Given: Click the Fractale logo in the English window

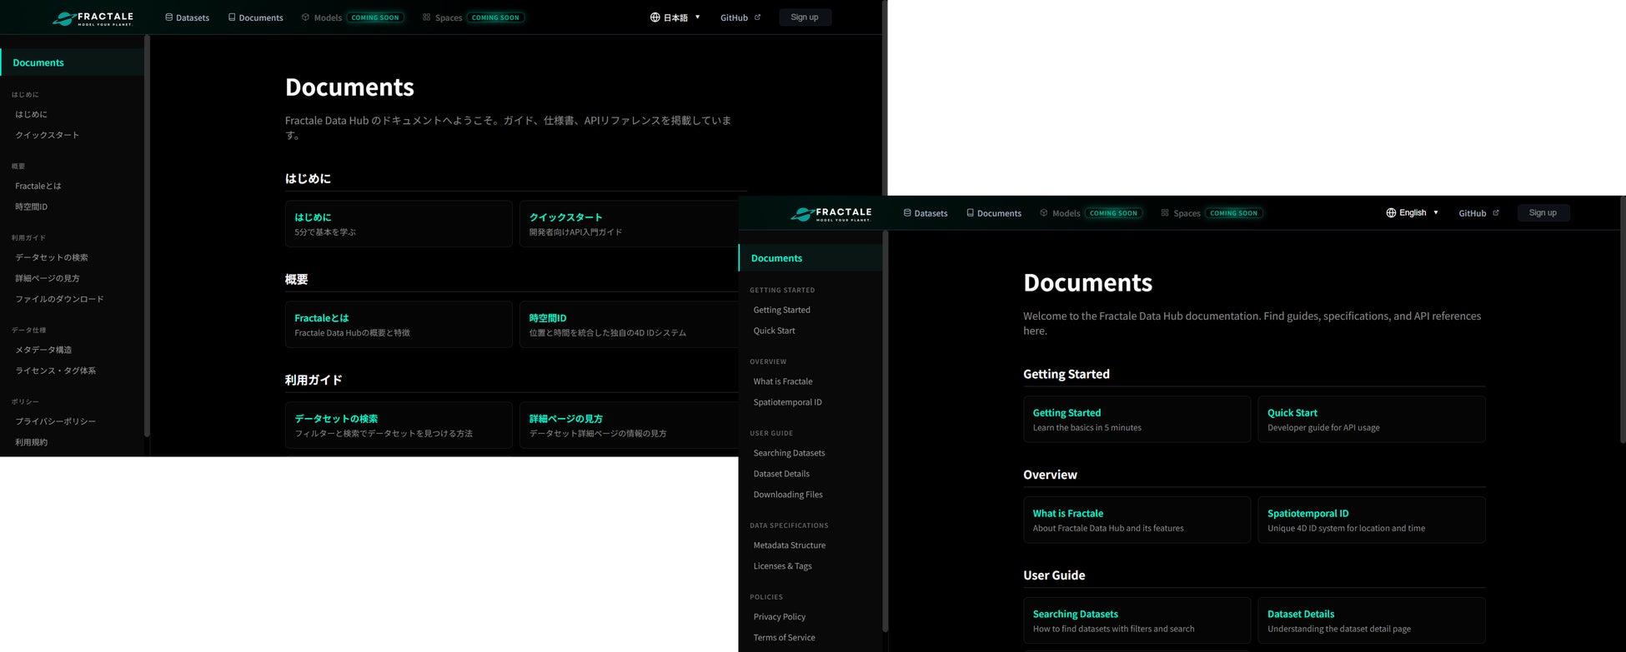Looking at the screenshot, I should tap(831, 213).
